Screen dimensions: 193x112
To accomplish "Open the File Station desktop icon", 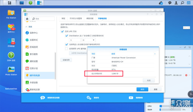I will tap(11, 14).
